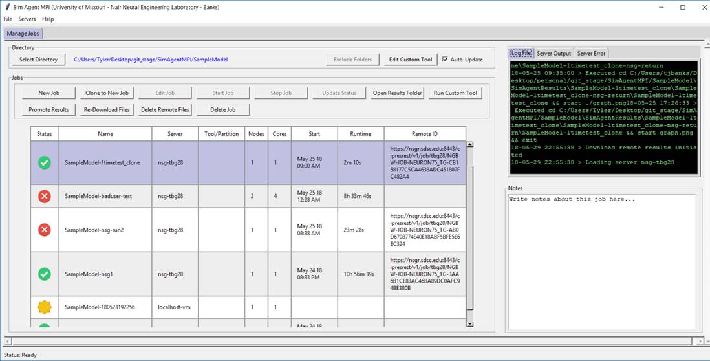Switch to the Server Error tab
Viewport: 710px width, 361px height.
pyautogui.click(x=591, y=53)
